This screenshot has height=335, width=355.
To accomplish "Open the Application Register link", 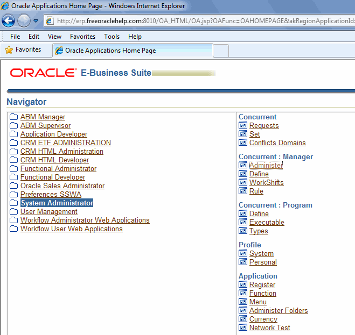I will (262, 284).
